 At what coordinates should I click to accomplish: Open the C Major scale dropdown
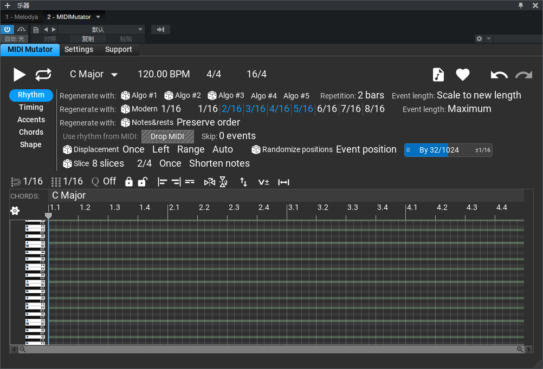(94, 74)
